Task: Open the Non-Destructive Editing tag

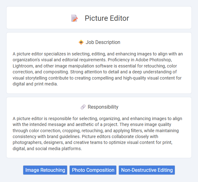Action: click(x=147, y=170)
